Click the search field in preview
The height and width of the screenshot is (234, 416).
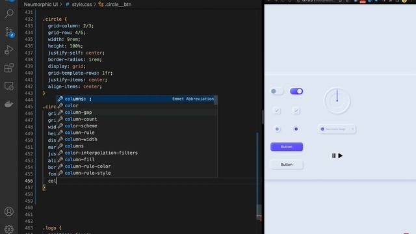(x=337, y=129)
